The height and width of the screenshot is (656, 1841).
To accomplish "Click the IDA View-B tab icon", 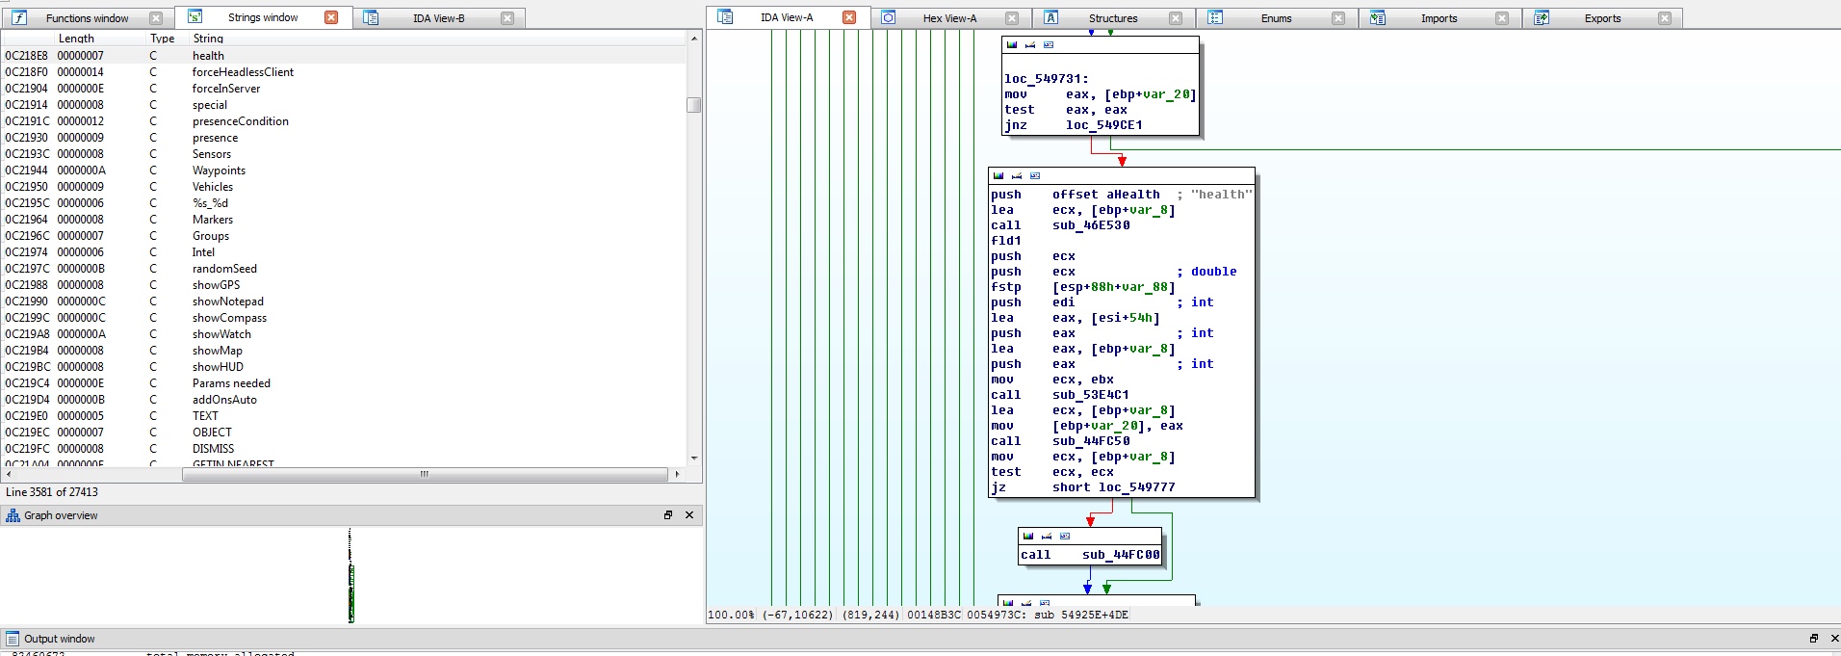I will [x=372, y=18].
